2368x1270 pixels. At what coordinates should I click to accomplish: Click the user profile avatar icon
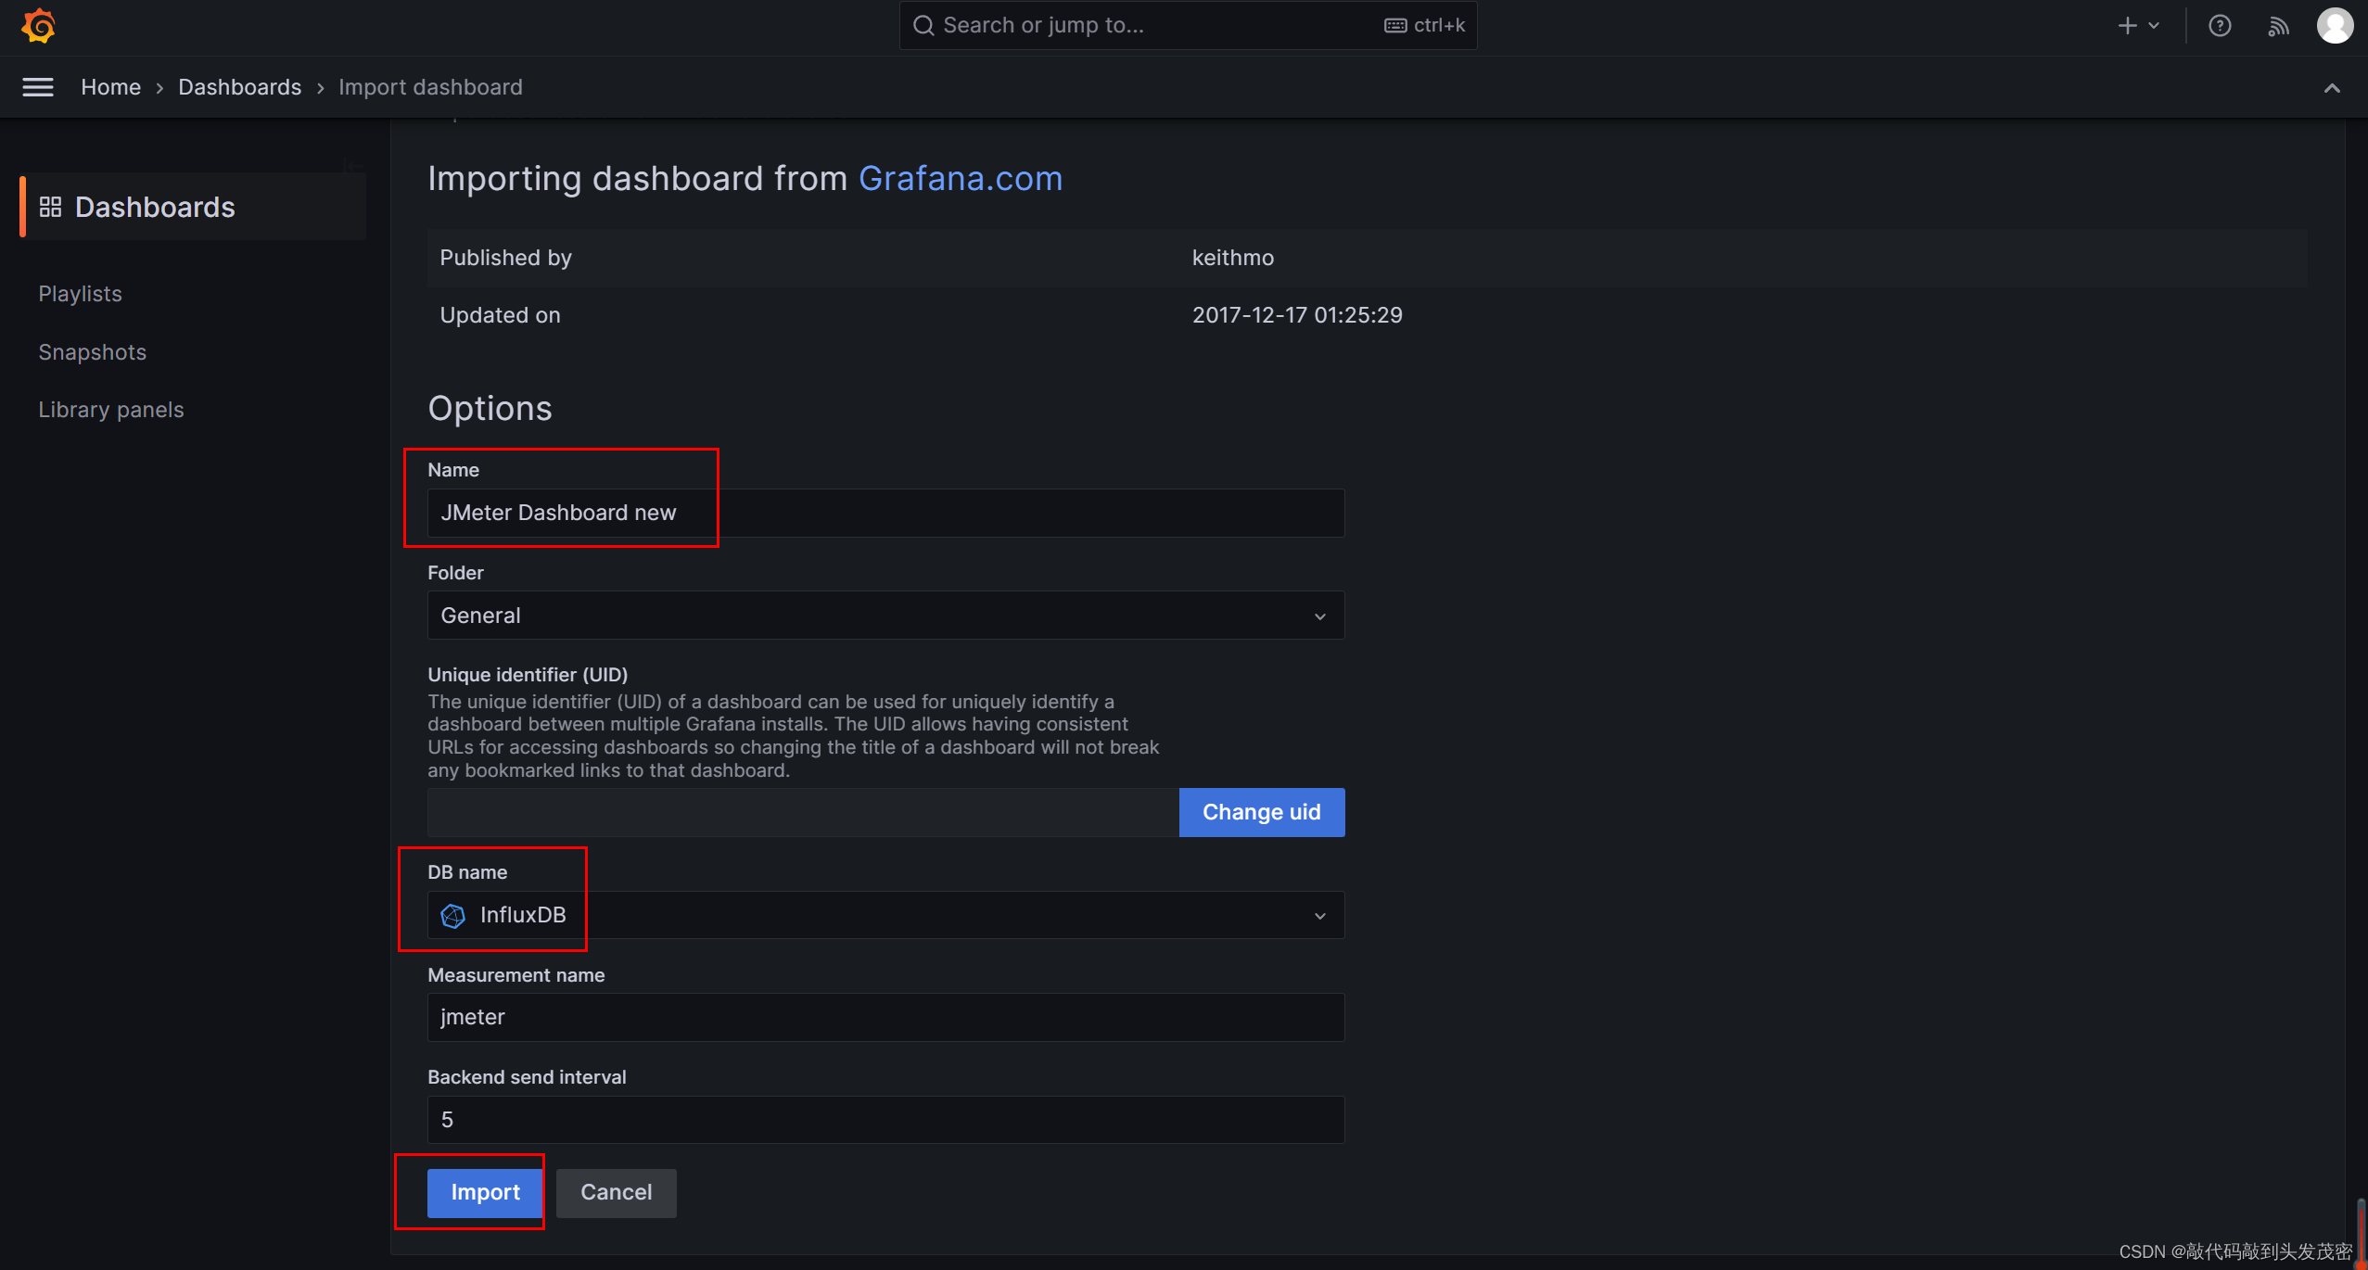tap(2336, 25)
